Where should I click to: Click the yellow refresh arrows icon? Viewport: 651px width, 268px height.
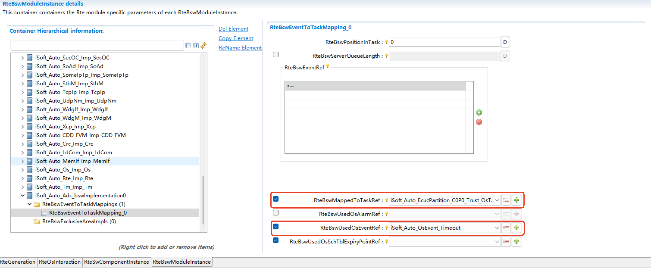203,45
